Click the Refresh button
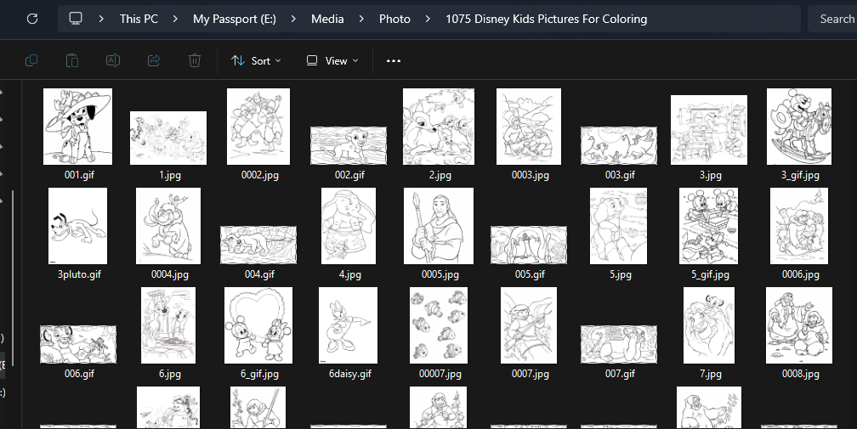 (32, 19)
